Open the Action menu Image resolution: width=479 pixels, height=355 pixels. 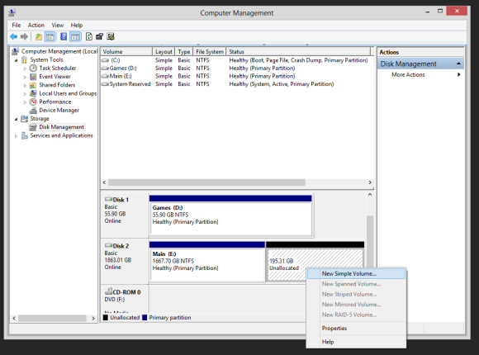pos(36,25)
